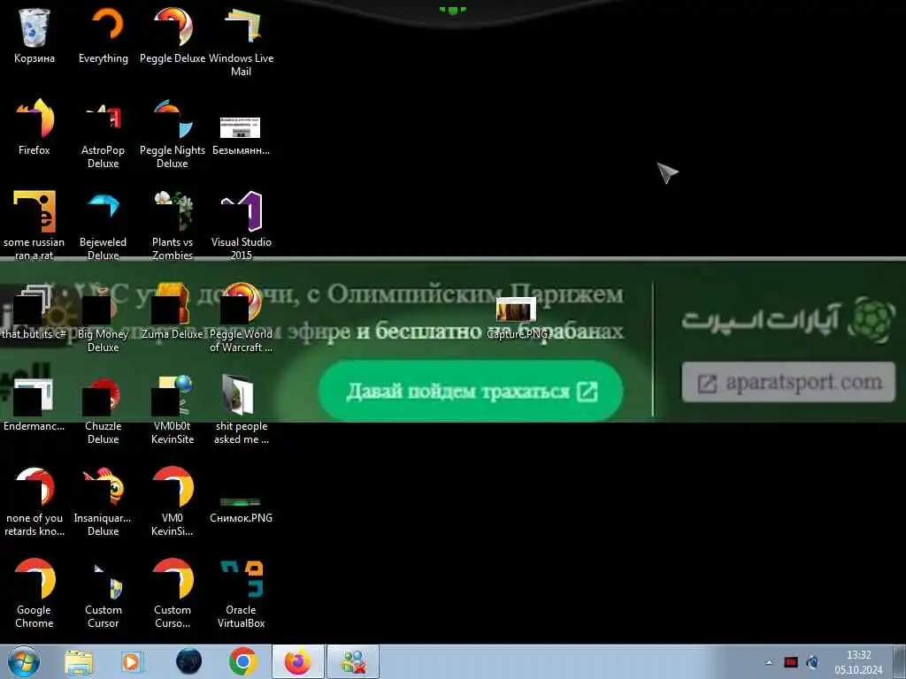Select the Plants vs Zombies icon
This screenshot has width=906, height=679.
173,225
